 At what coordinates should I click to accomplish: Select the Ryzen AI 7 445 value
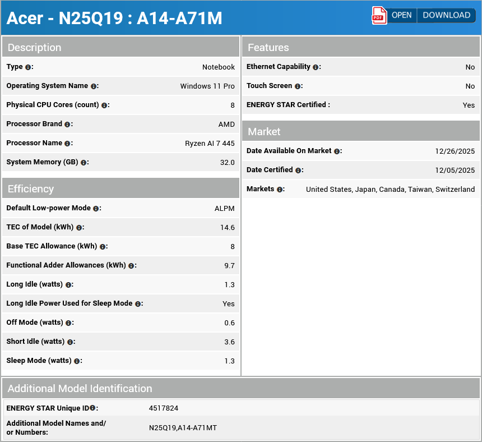point(210,144)
